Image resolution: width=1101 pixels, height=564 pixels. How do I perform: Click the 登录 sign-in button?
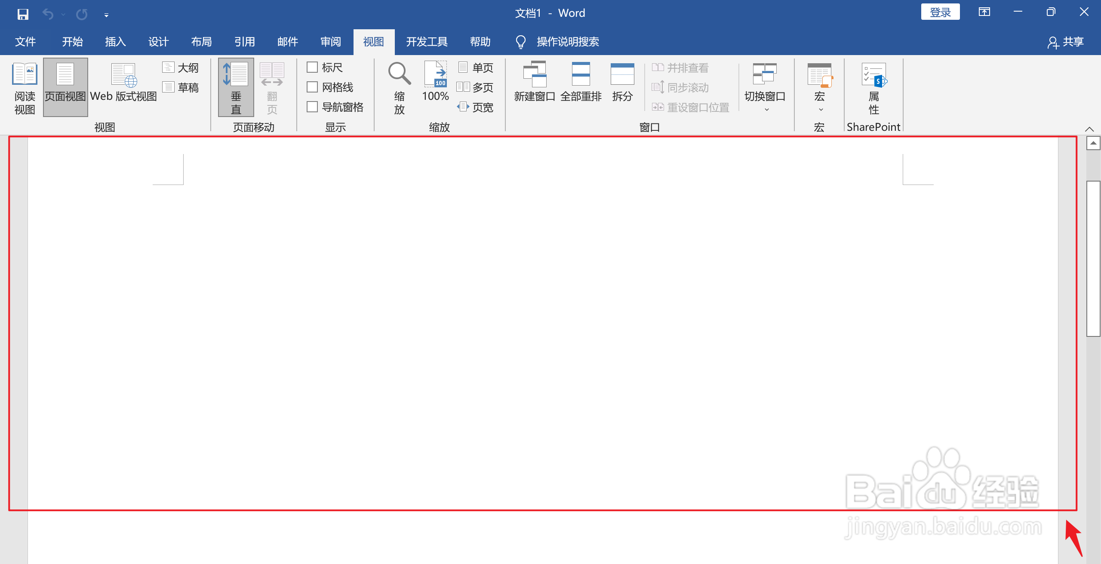[940, 12]
